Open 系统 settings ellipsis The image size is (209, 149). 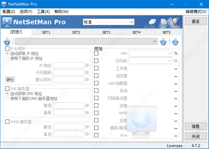pos(176,91)
